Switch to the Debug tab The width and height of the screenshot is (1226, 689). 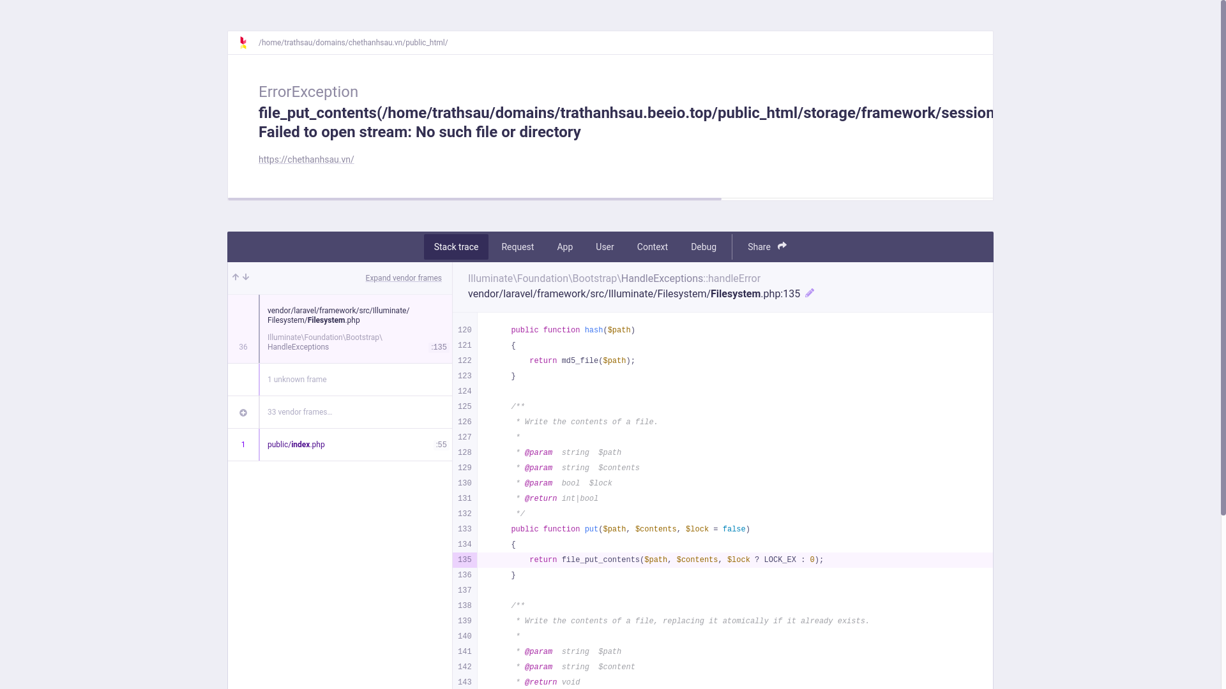pos(703,247)
